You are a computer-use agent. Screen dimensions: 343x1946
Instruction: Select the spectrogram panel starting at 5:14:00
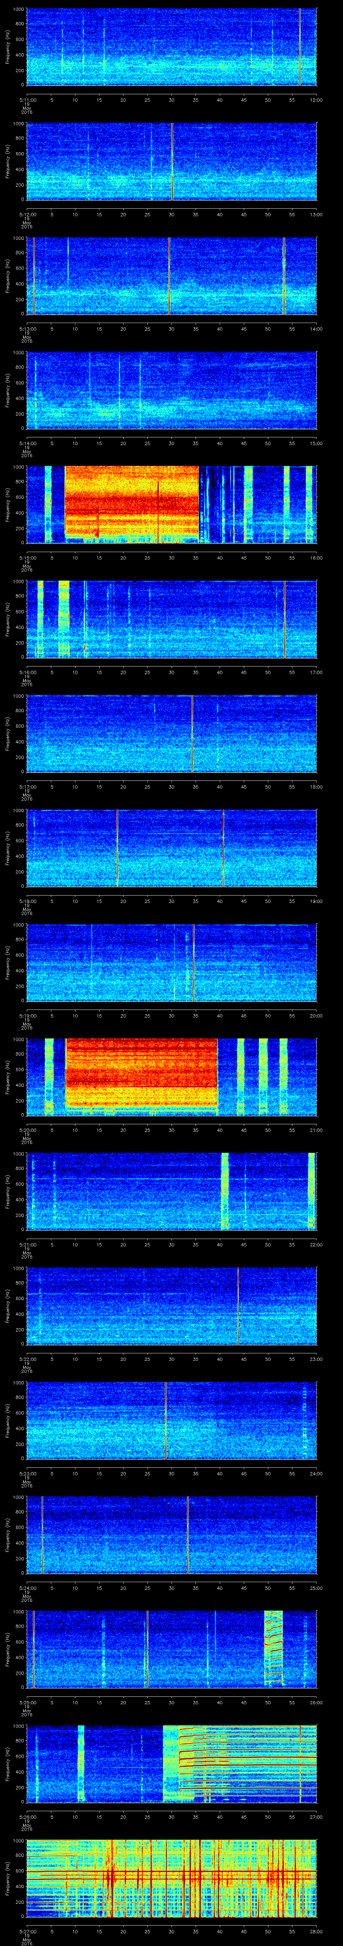[172, 390]
